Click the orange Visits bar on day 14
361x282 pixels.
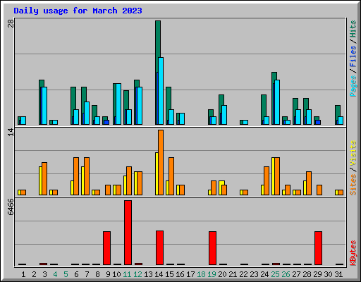(x=161, y=162)
